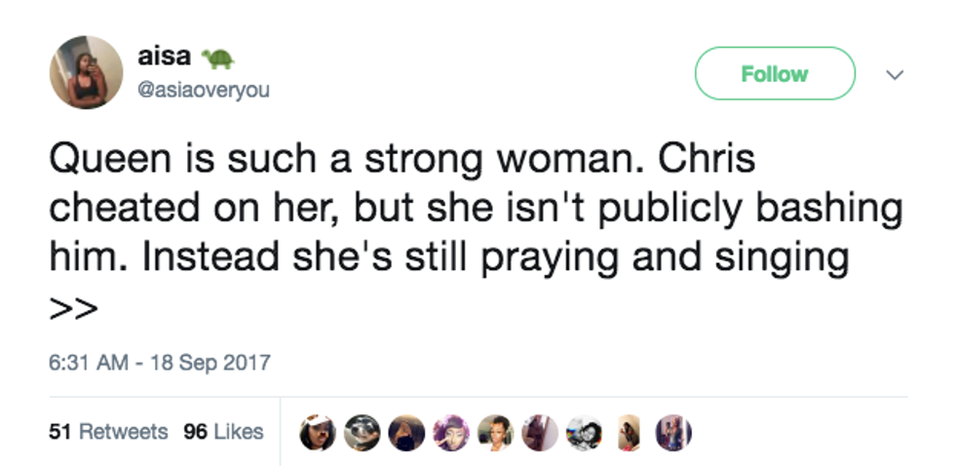Click the >> characters ending the tweet
The width and height of the screenshot is (955, 466).
[x=74, y=308]
